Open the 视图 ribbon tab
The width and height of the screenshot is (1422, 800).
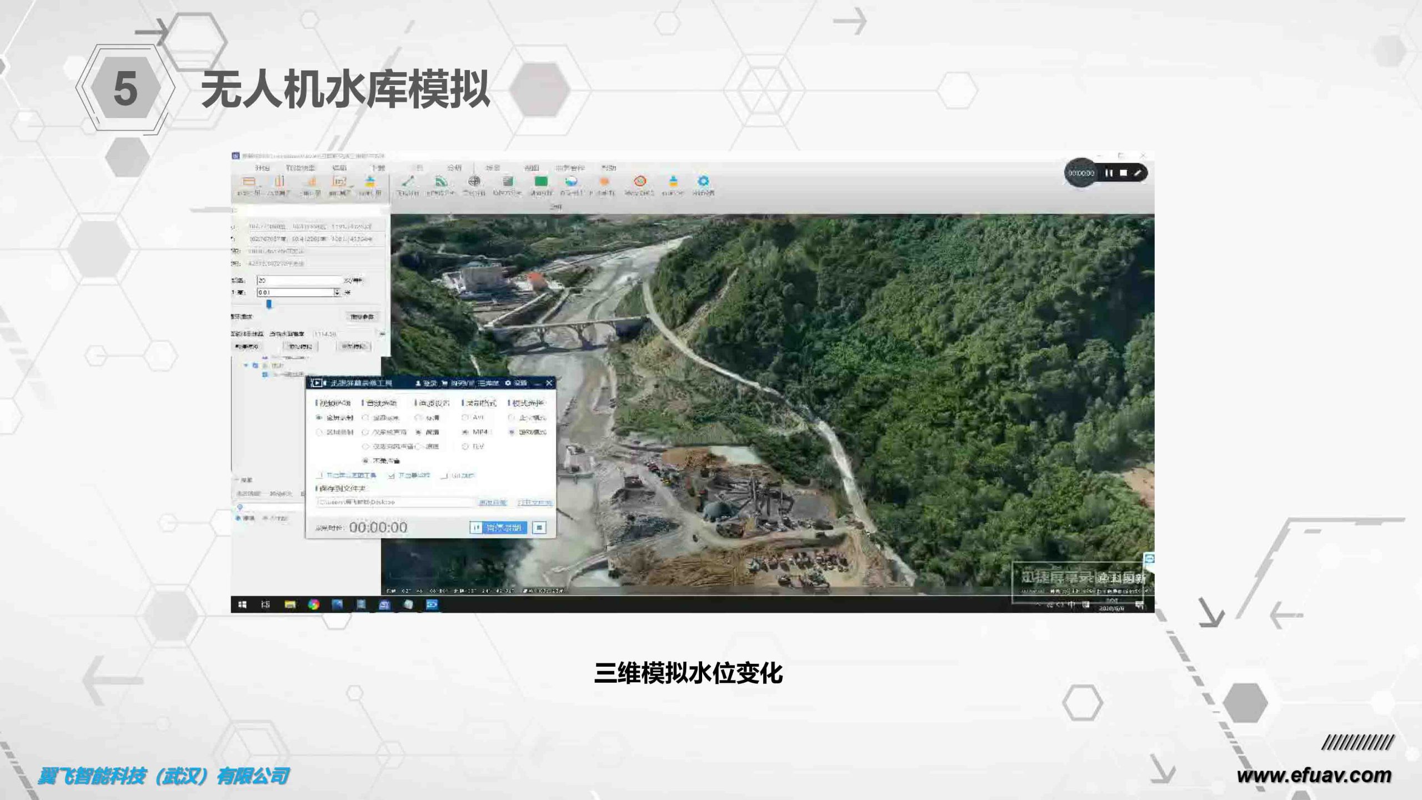pyautogui.click(x=531, y=168)
